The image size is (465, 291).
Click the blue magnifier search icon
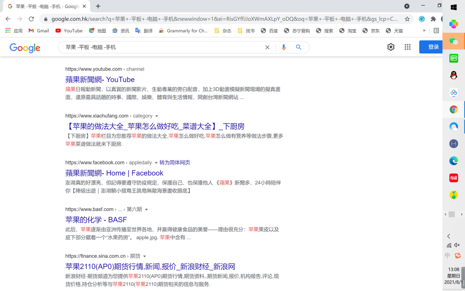(299, 47)
